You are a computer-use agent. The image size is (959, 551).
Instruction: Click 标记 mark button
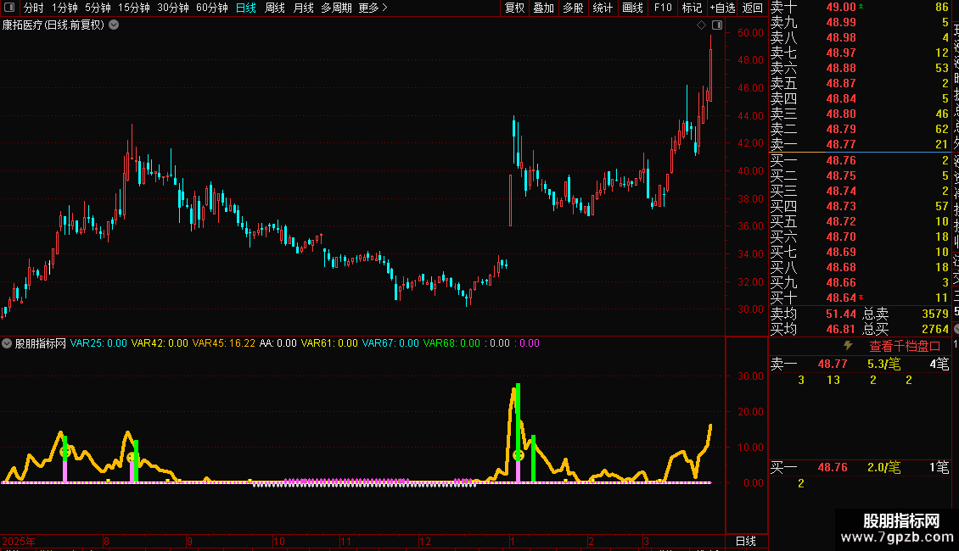click(693, 8)
